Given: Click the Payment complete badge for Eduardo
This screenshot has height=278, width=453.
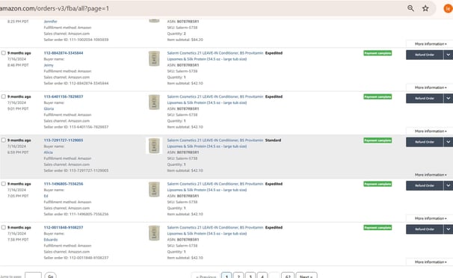Looking at the screenshot, I should pos(377,227).
